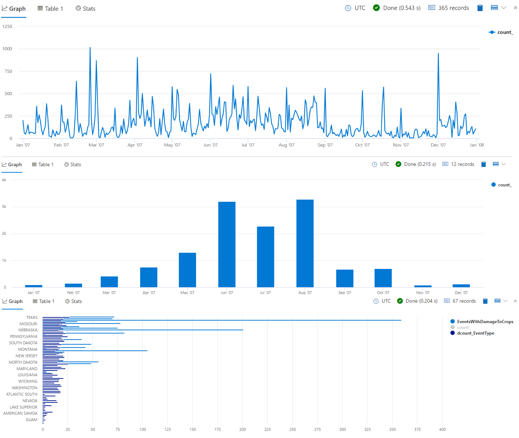Click 12 records text
Image resolution: width=519 pixels, height=438 pixels.
[463, 164]
